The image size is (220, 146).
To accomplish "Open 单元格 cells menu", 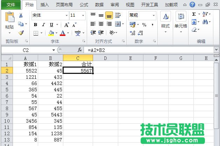I will pos(181,22).
